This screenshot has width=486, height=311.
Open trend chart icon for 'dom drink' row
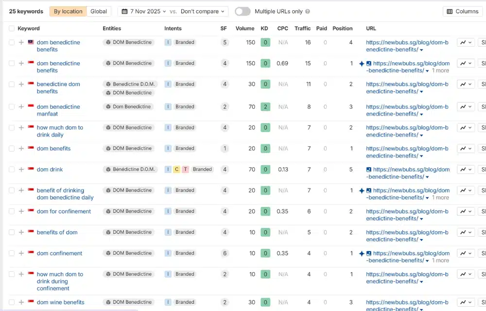click(x=466, y=170)
